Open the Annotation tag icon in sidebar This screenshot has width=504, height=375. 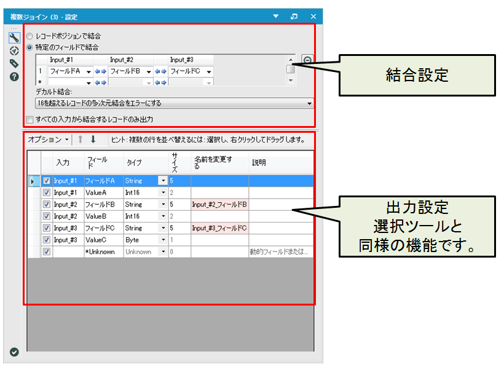click(x=14, y=63)
